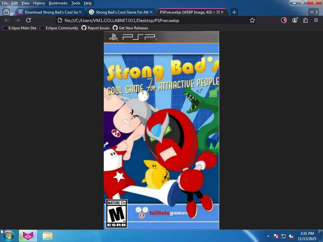Screen dimensions: 323x242
Task: Open the Windows Start menu
Action: tap(9, 236)
